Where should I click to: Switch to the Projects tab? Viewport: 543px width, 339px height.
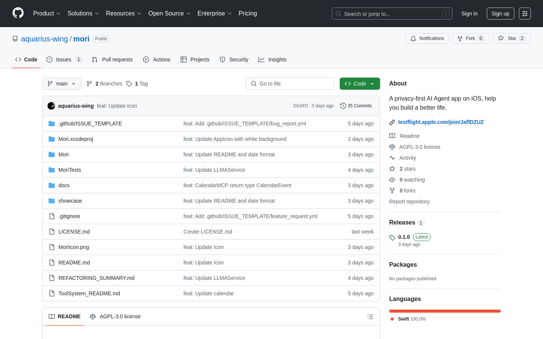[195, 60]
